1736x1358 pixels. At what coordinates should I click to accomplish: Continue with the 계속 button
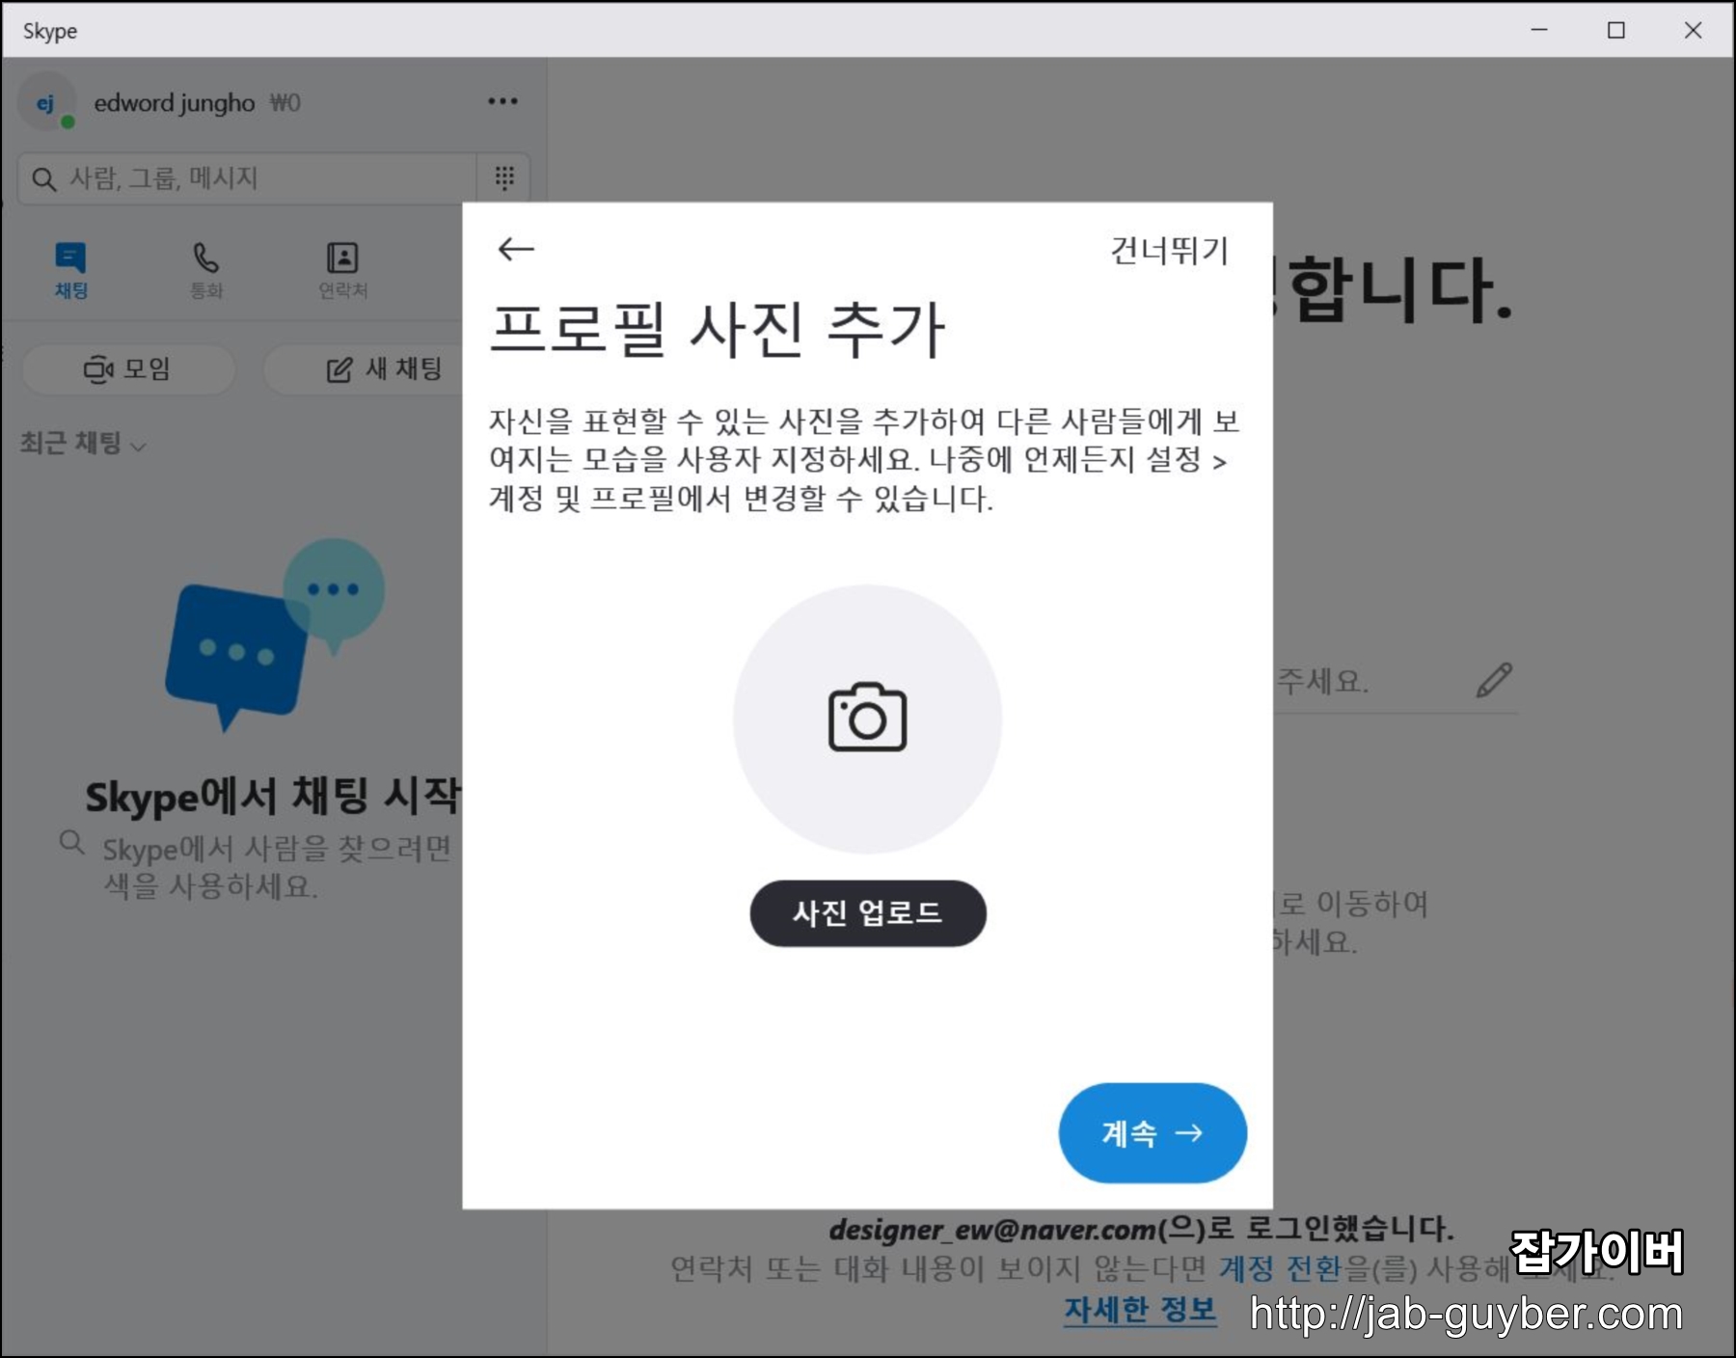pos(1153,1133)
